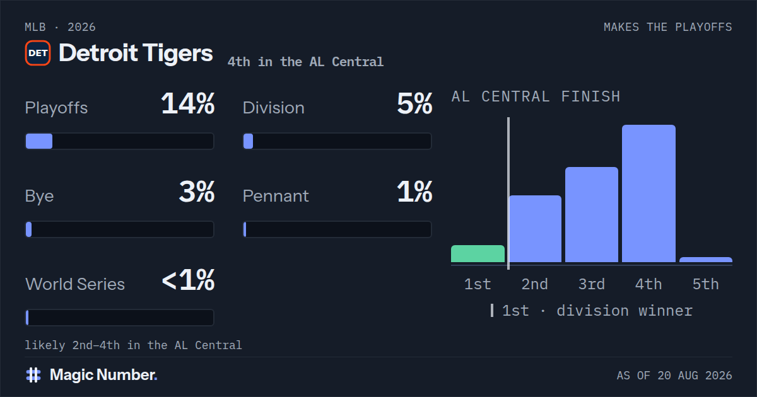757x397 pixels.
Task: Click the Pennant 1% progress bar
Action: pos(337,229)
